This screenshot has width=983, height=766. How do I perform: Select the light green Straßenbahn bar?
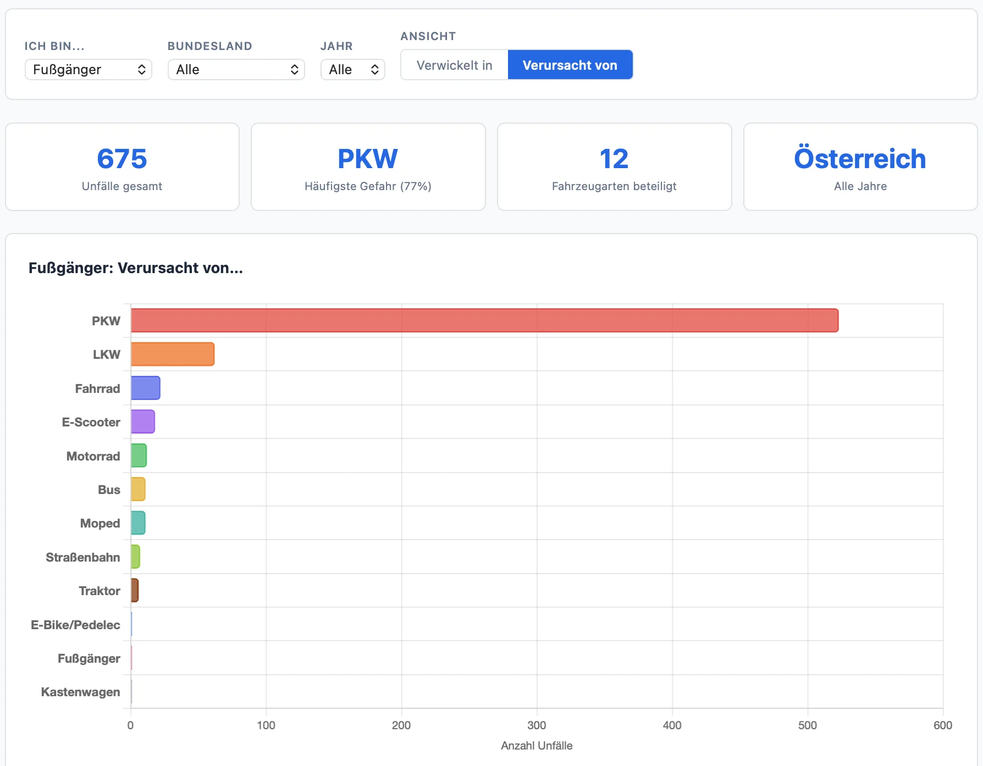[135, 557]
